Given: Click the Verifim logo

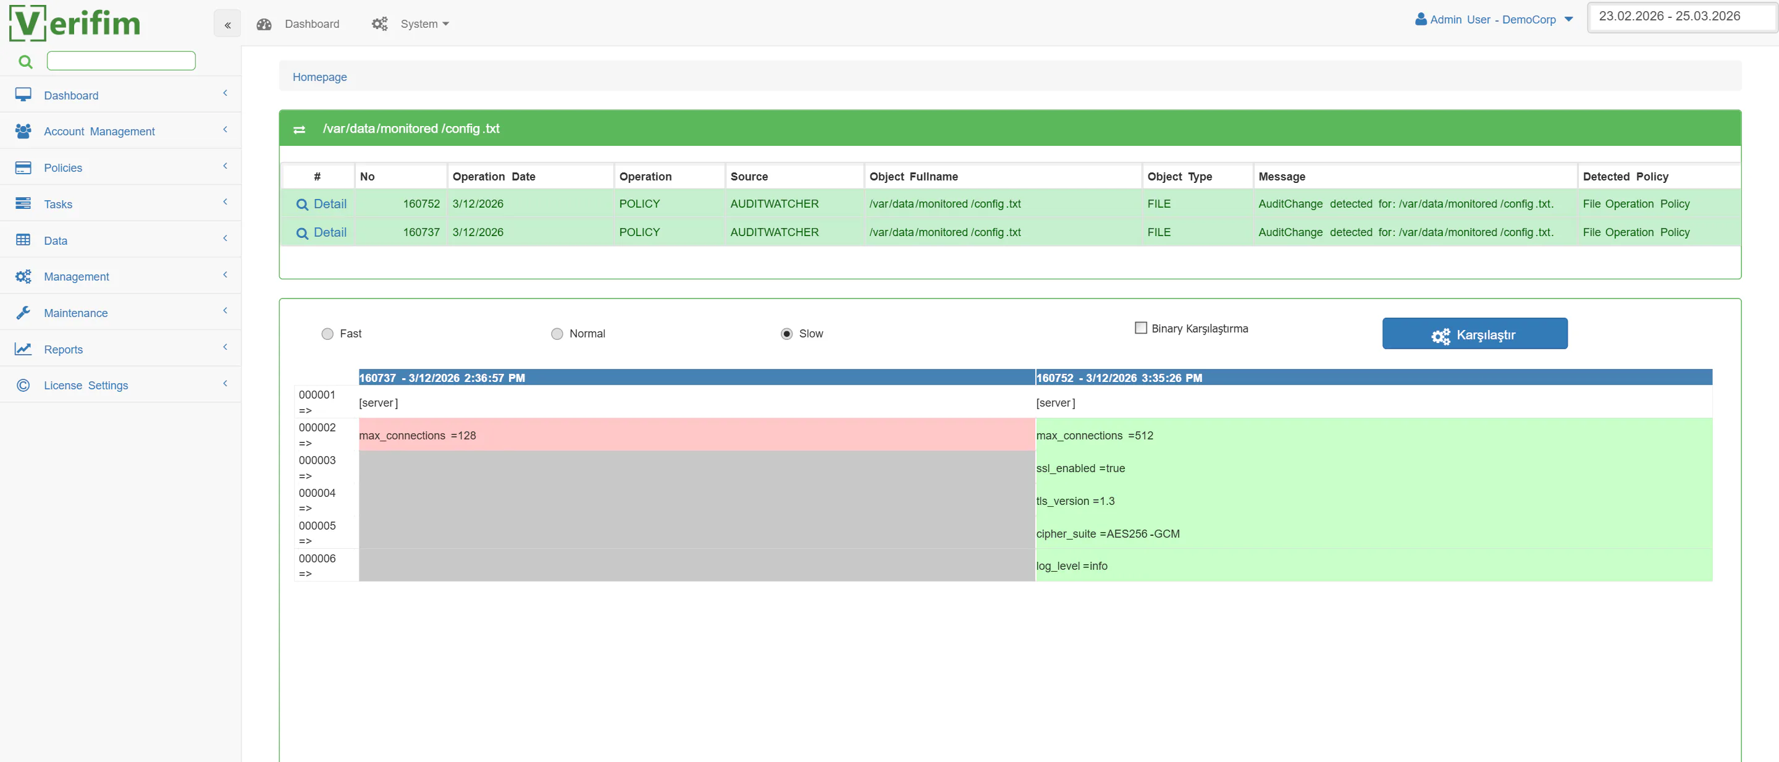Looking at the screenshot, I should pyautogui.click(x=75, y=23).
